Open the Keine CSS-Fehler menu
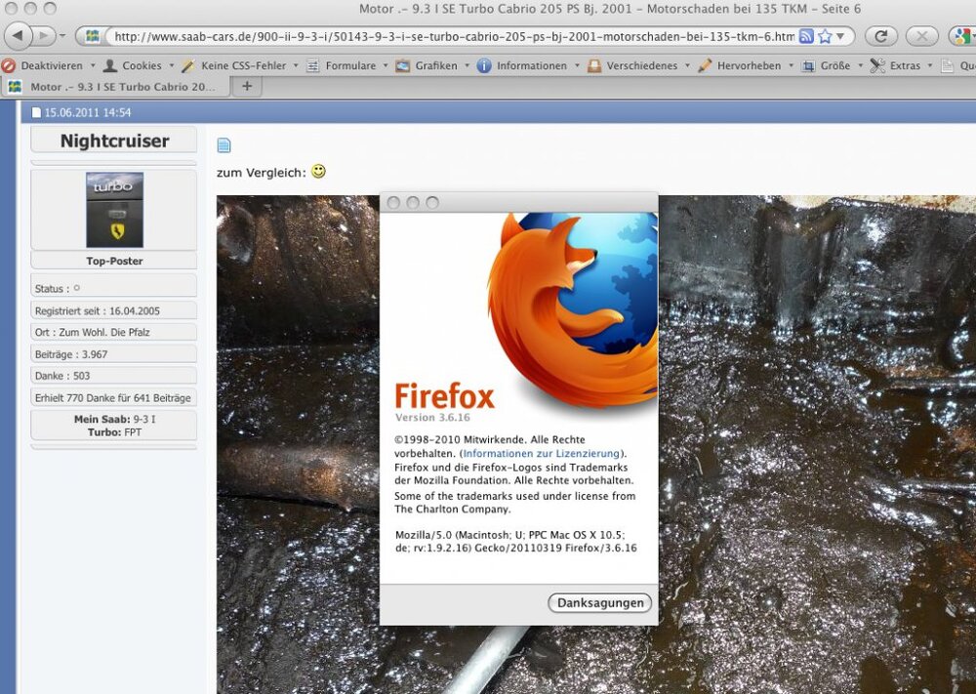Image resolution: width=976 pixels, height=694 pixels. click(x=243, y=65)
